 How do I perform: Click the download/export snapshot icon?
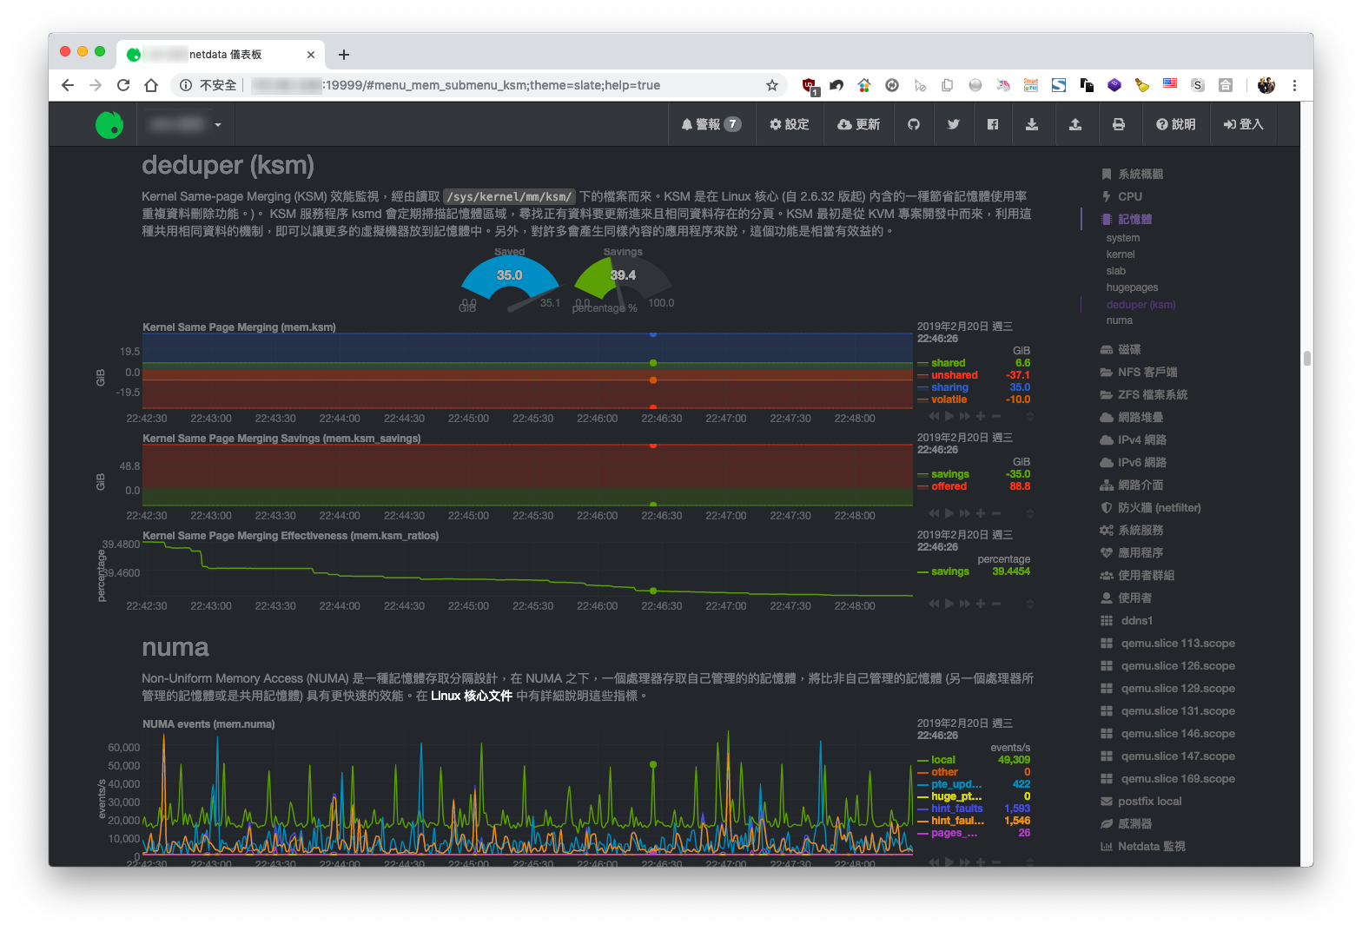tap(1032, 124)
